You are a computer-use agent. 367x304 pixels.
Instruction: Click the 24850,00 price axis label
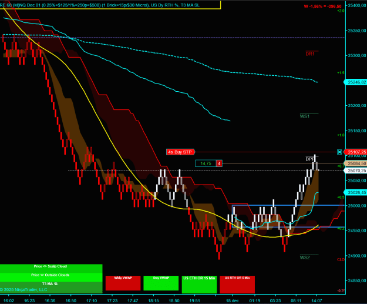[356, 280]
